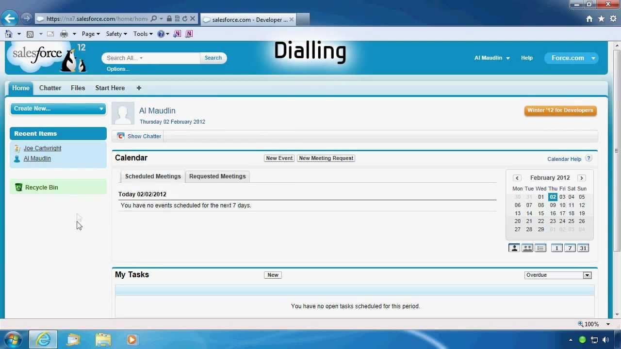Select the Scheduled Meetings tab

[x=153, y=176]
